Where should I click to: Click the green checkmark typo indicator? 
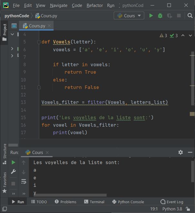pos(174,35)
